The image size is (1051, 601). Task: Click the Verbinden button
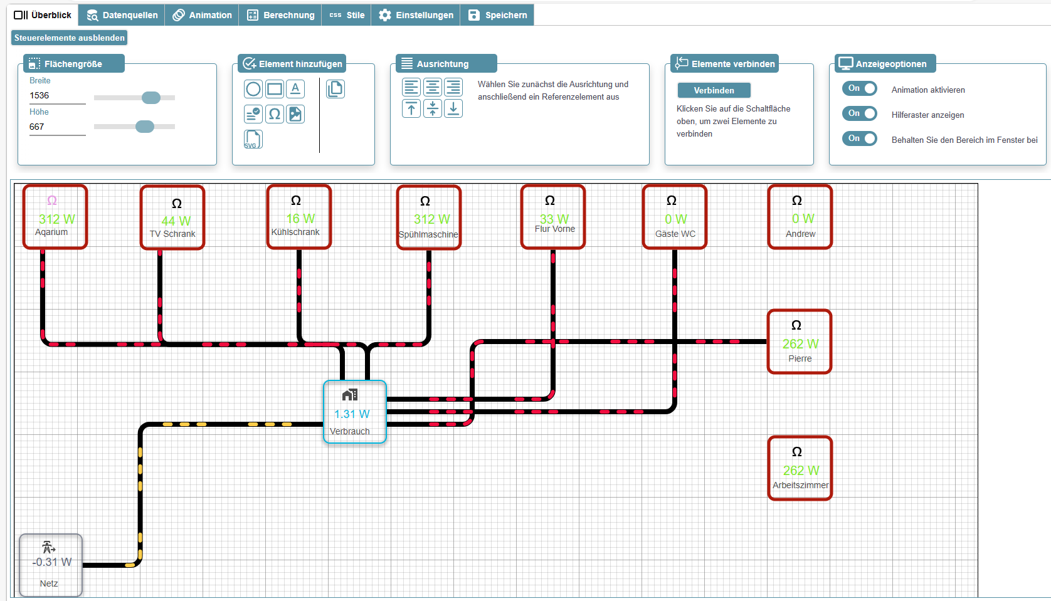(x=714, y=90)
